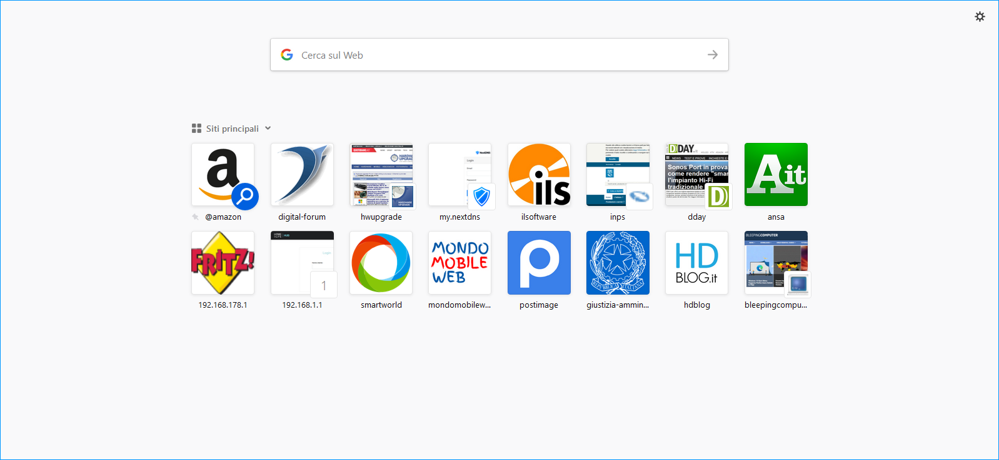Screen dimensions: 999x460
Task: Click the 'inps' label text
Action: [618, 217]
